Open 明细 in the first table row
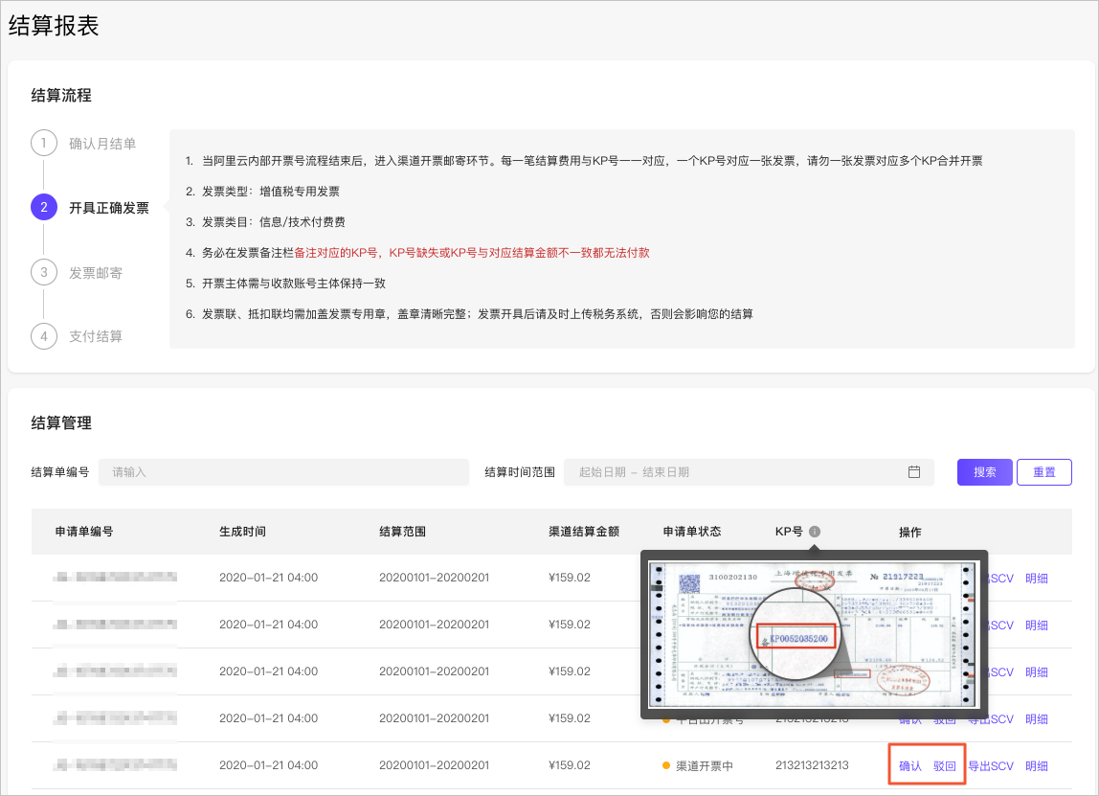 coord(1037,578)
